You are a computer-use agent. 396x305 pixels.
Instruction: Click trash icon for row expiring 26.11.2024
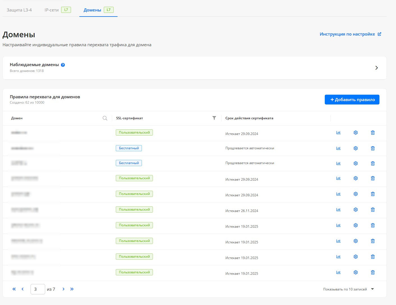pos(373,209)
